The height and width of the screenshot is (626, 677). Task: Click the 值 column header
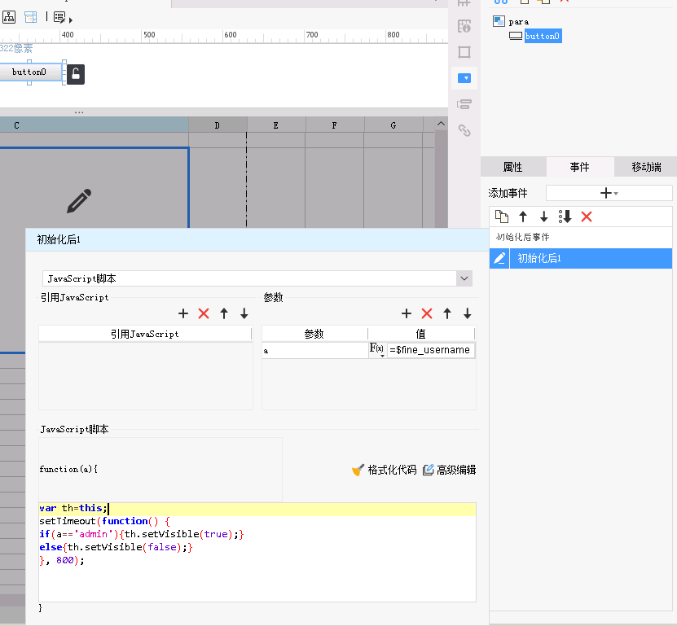tap(421, 334)
